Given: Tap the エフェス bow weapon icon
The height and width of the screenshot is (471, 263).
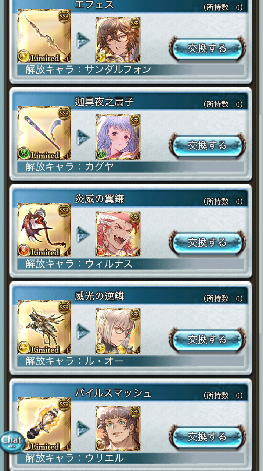Looking at the screenshot, I should pyautogui.click(x=44, y=36).
